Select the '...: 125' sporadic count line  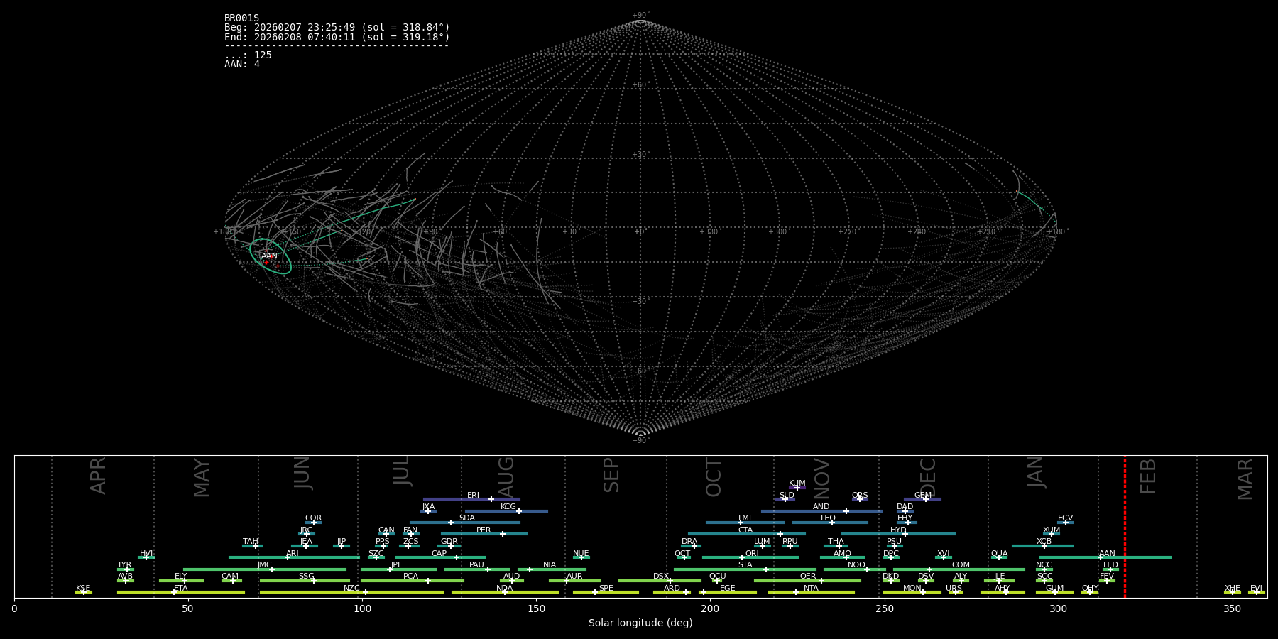click(248, 55)
